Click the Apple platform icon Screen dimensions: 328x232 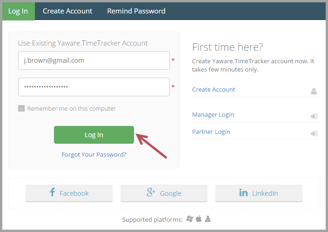[199, 219]
